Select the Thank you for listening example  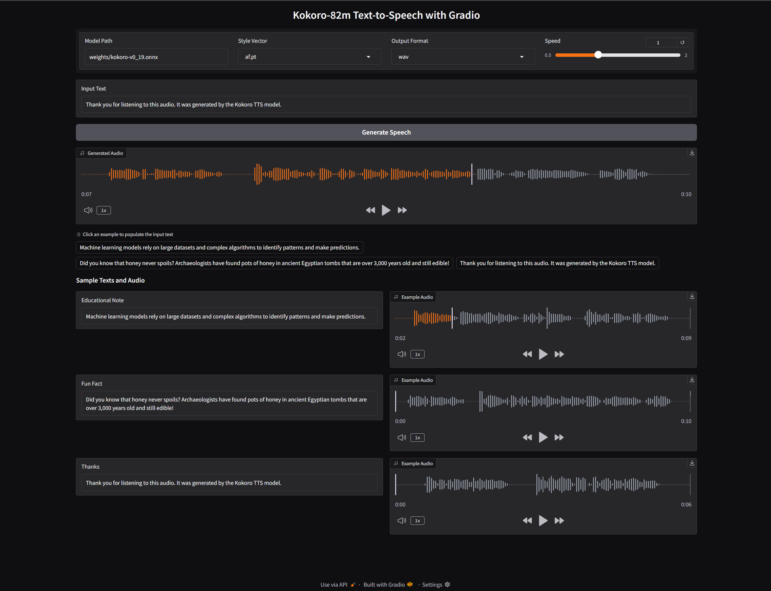[x=558, y=263]
